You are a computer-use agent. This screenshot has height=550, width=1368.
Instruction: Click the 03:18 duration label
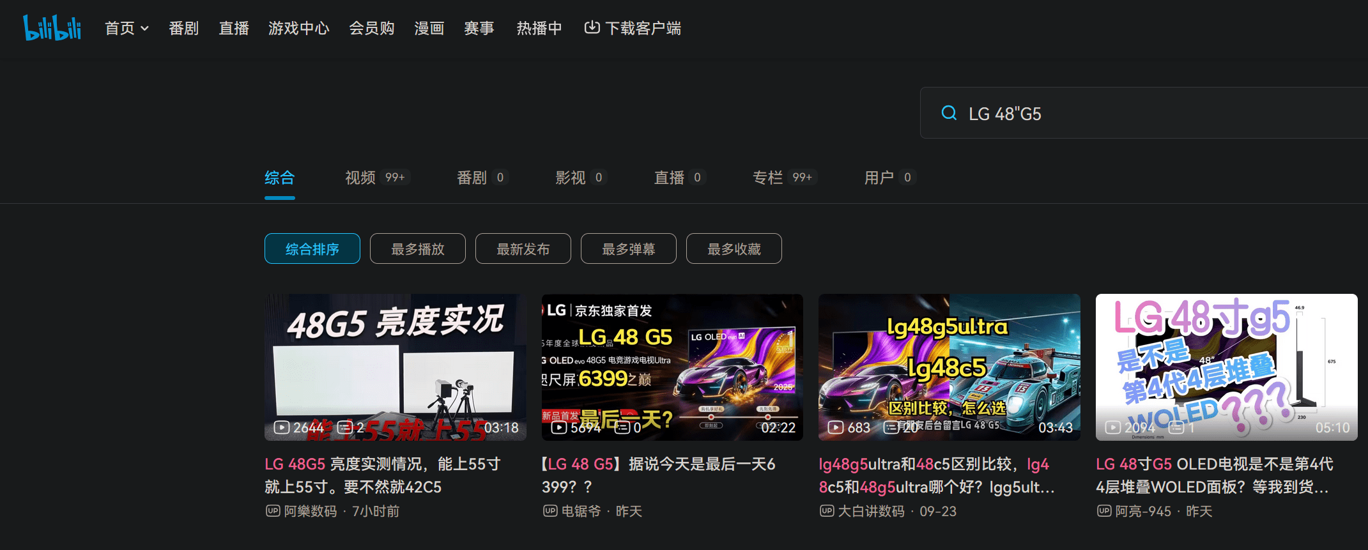502,427
